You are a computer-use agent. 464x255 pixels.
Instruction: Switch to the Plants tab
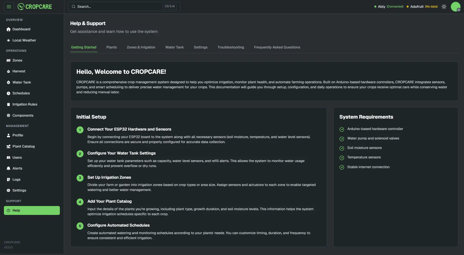[112, 47]
